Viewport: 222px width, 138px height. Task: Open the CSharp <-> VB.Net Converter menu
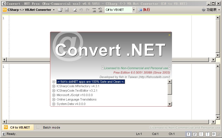29,10
